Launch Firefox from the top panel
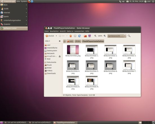The height and width of the screenshot is (124, 155). (29, 1)
